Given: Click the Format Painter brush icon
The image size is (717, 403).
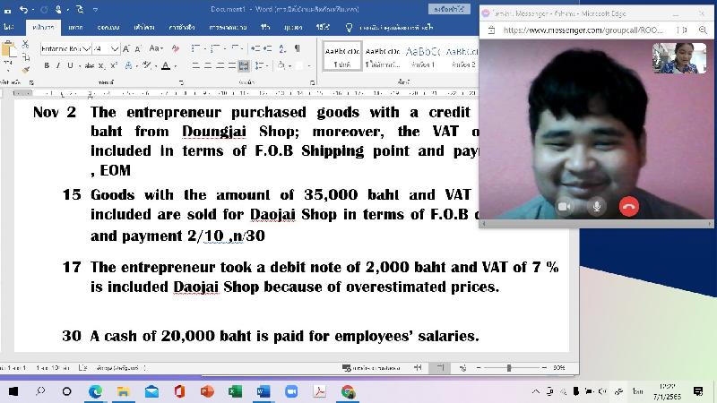Looking at the screenshot, I should (x=25, y=69).
